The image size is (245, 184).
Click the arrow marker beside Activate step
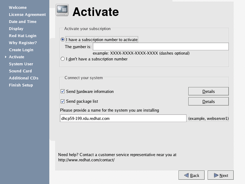click(x=6, y=57)
